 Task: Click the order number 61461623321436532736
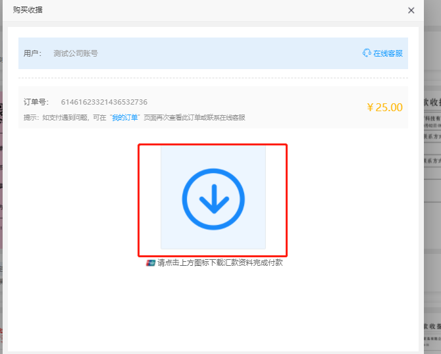(x=104, y=102)
